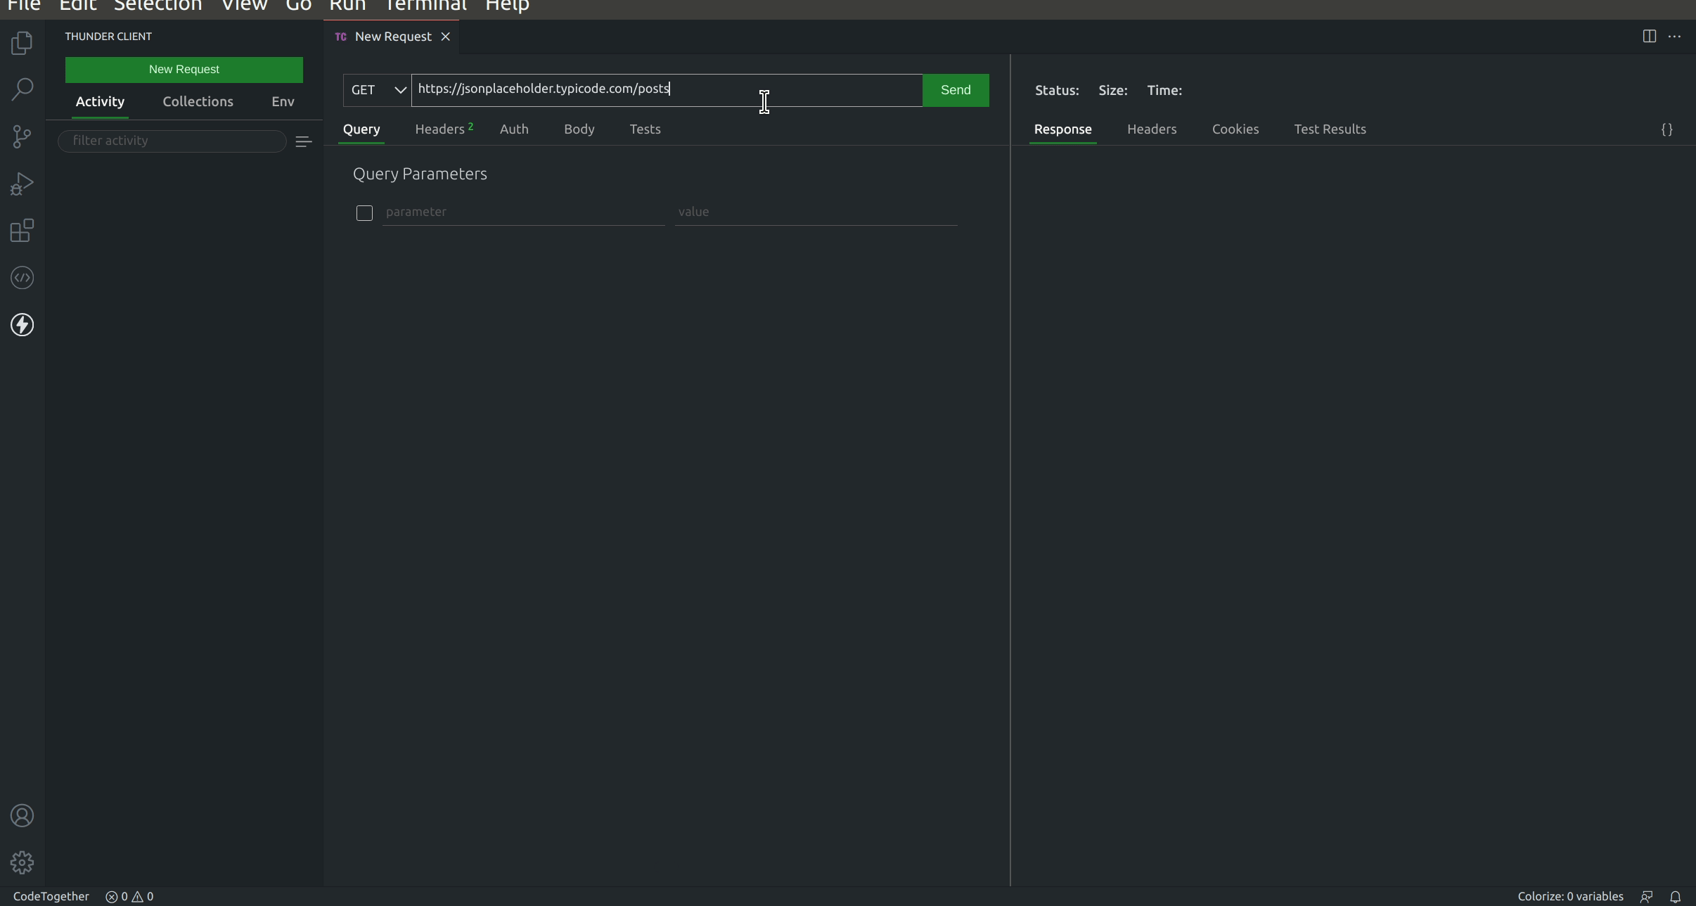Open the Run and Debug view icon

23,184
